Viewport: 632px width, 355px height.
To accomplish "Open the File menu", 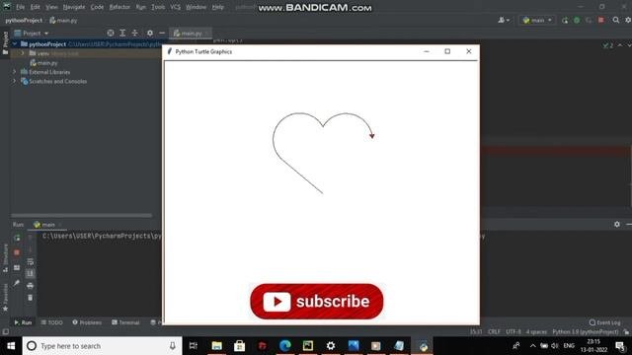I will 20,7.
